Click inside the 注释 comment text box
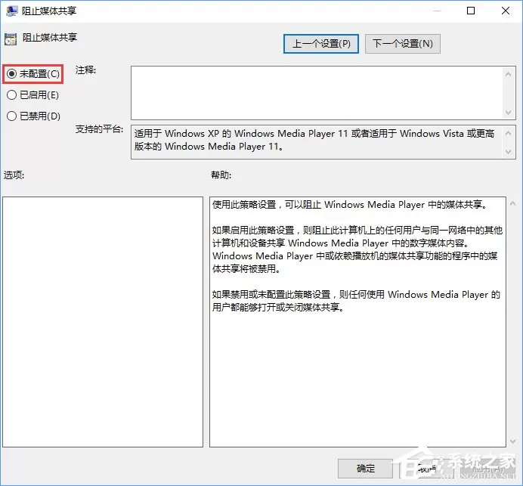The height and width of the screenshot is (486, 523). [x=317, y=93]
